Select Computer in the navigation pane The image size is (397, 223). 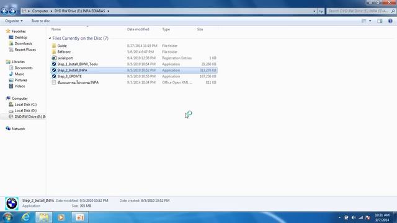point(20,98)
